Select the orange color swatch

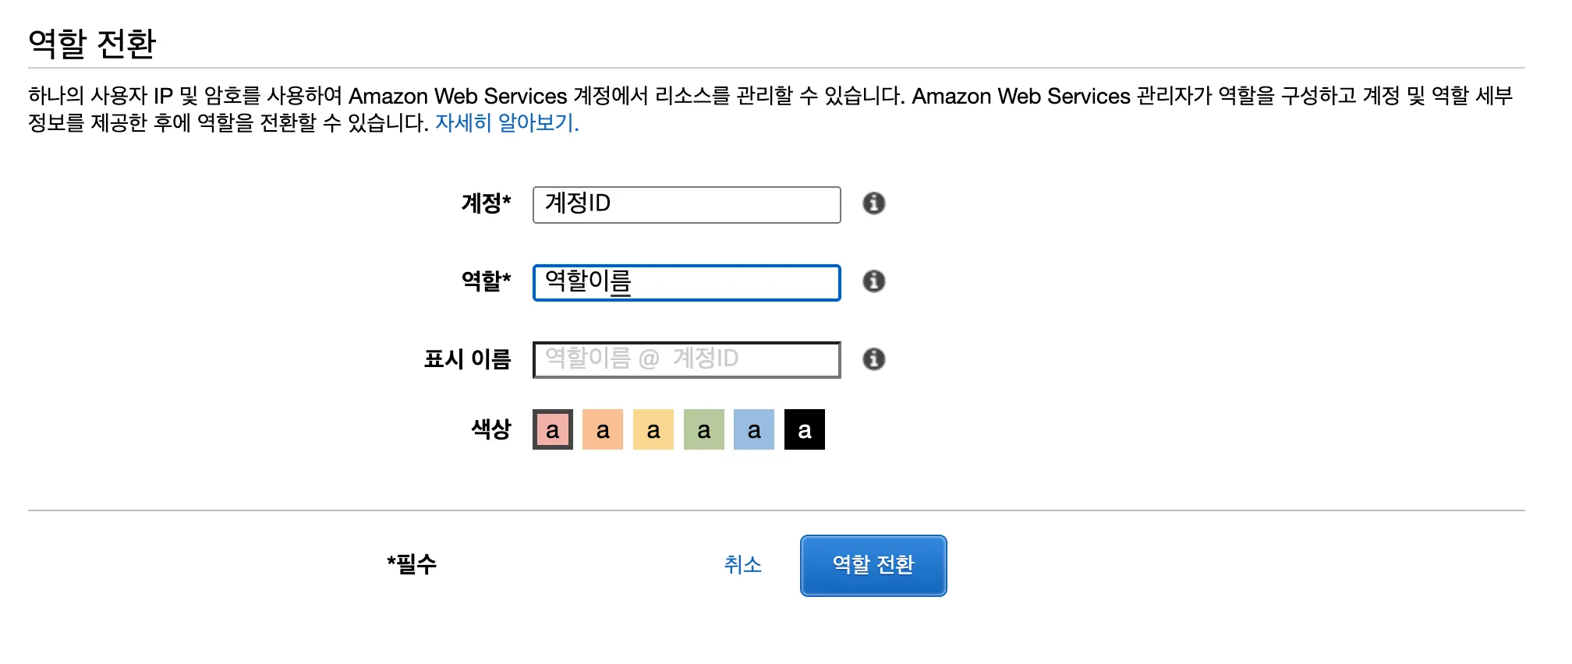pyautogui.click(x=603, y=429)
